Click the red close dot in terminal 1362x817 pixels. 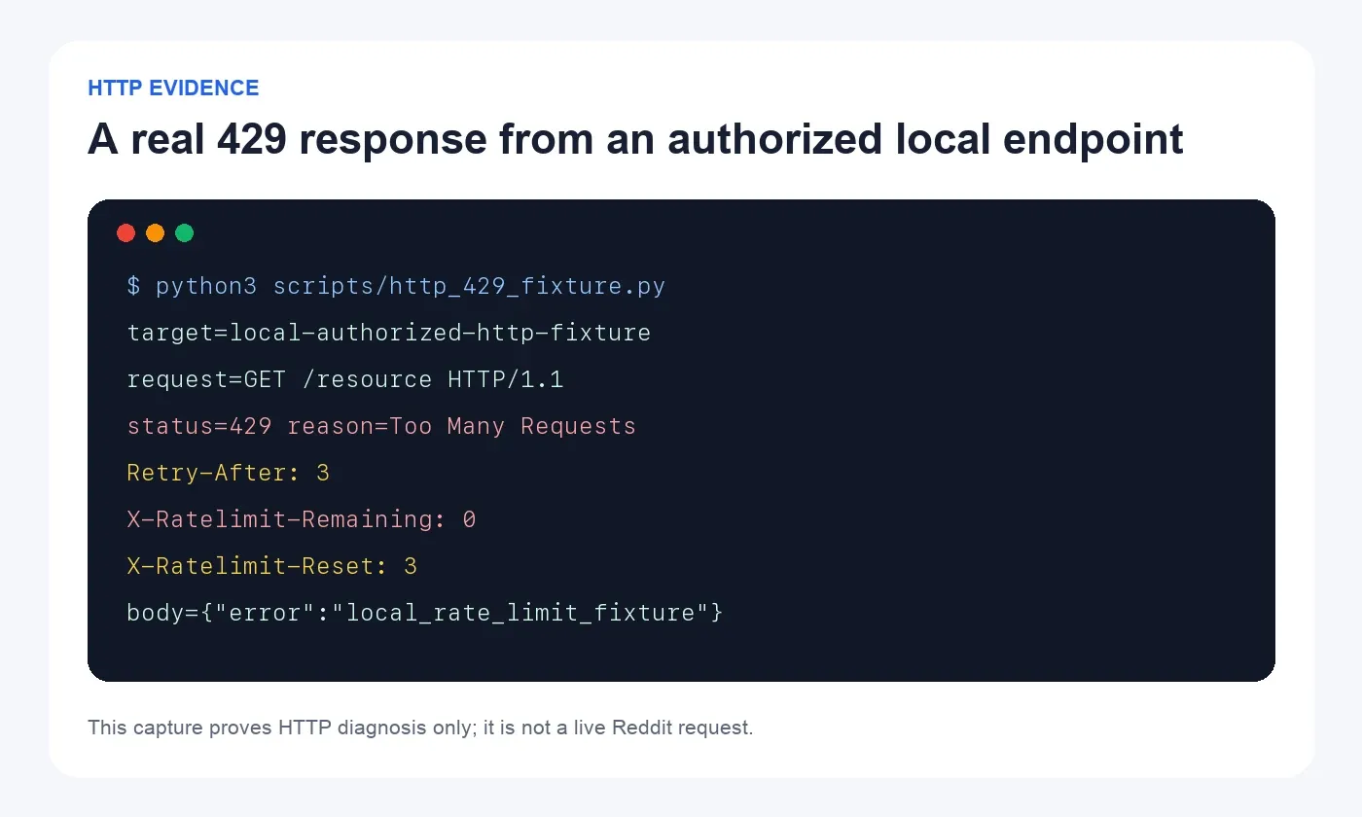tap(125, 232)
